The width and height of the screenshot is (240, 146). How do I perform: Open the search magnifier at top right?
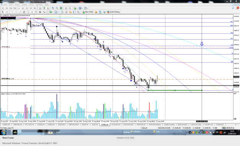233,8
